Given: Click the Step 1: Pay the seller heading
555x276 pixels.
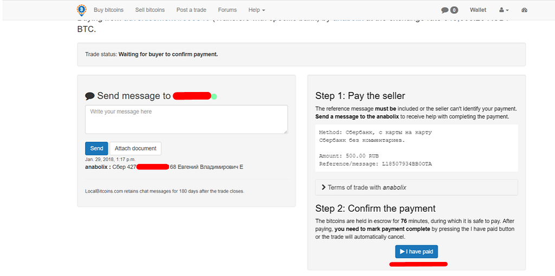Looking at the screenshot, I should 360,96.
